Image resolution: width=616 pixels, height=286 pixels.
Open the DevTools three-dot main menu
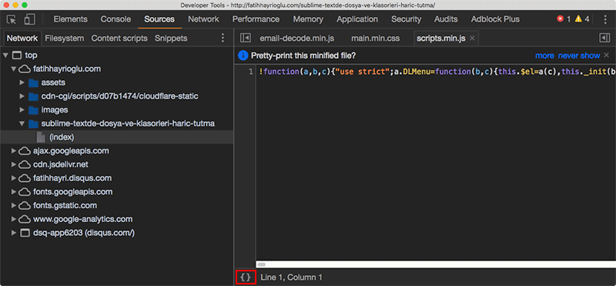click(x=605, y=19)
